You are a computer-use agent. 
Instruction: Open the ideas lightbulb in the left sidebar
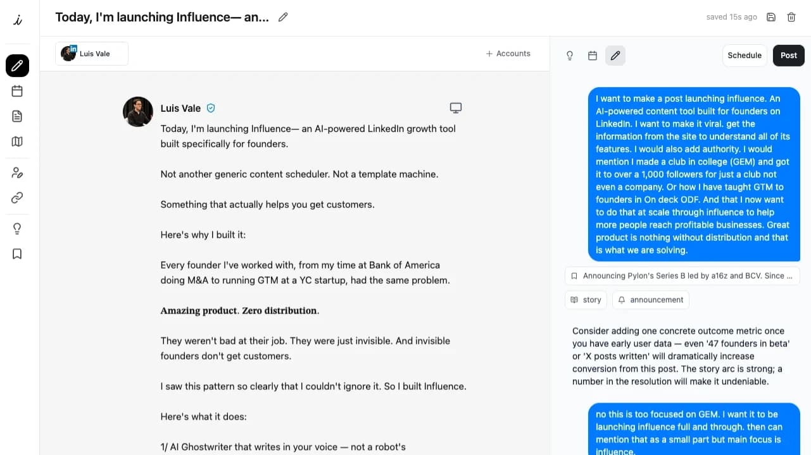17,228
